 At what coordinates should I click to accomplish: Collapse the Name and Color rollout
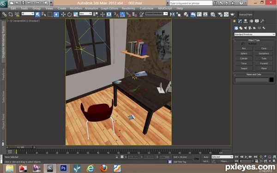pos(254,74)
